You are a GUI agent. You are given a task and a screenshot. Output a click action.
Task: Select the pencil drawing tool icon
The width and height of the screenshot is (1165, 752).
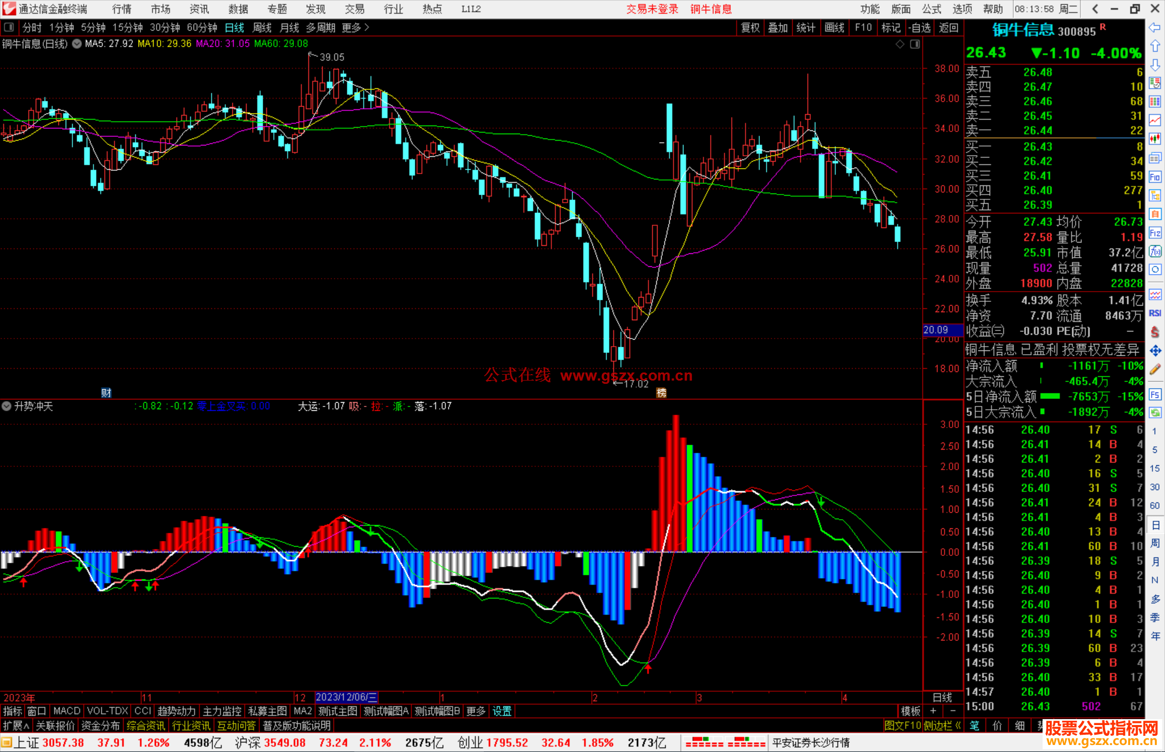pos(1155,370)
